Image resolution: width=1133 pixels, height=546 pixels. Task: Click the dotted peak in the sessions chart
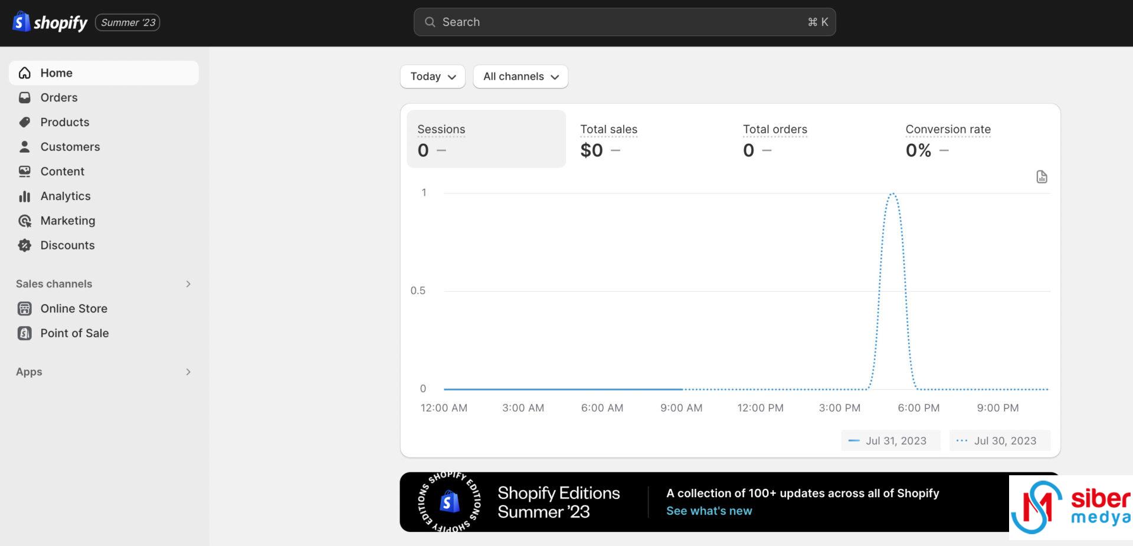[x=892, y=194]
